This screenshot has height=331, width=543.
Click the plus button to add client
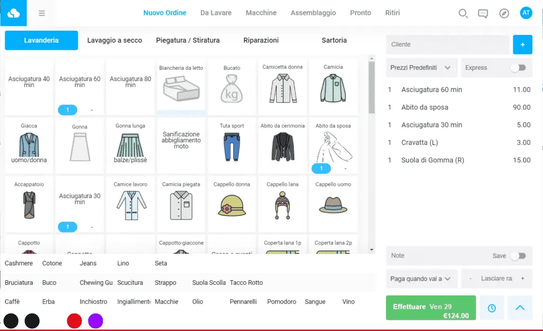522,44
